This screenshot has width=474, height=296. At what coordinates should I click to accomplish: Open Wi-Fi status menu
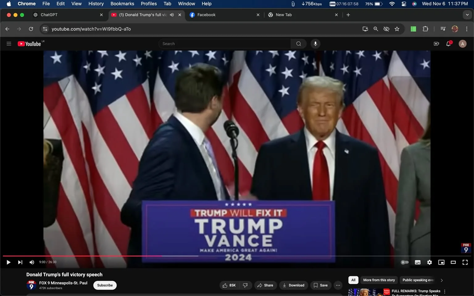pyautogui.click(x=392, y=4)
